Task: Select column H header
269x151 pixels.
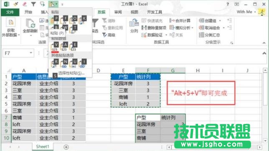Action: [198, 70]
